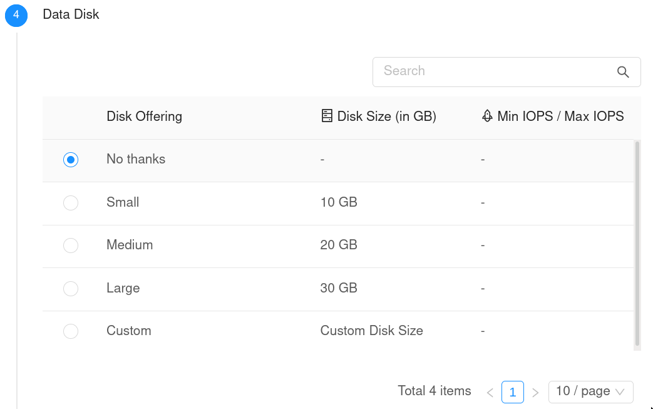Select the Small disk offering radio
The height and width of the screenshot is (409, 653).
pos(71,203)
